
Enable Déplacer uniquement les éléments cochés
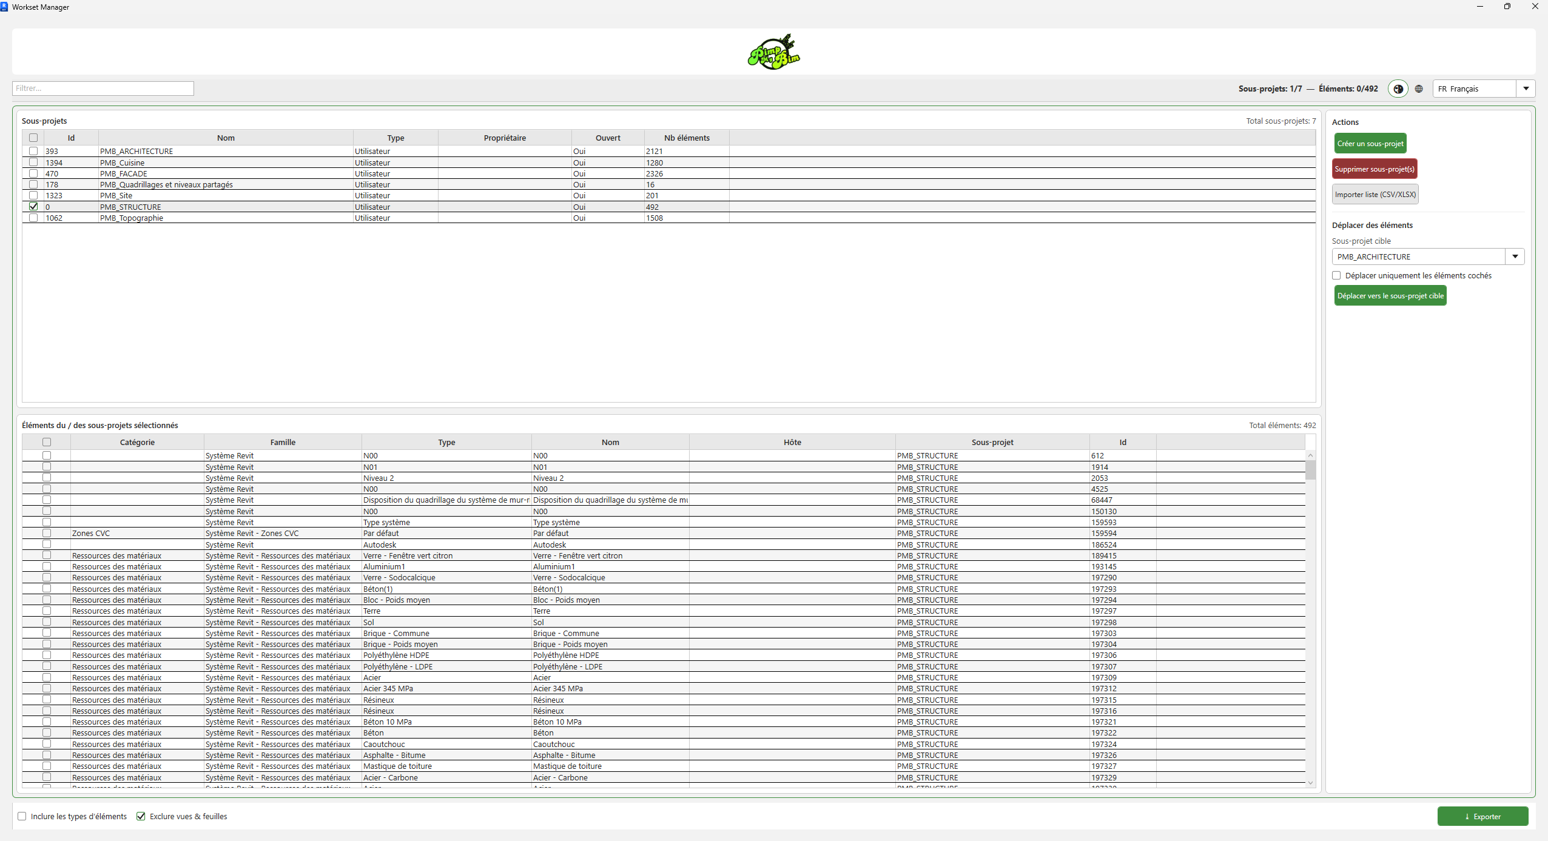coord(1336,275)
